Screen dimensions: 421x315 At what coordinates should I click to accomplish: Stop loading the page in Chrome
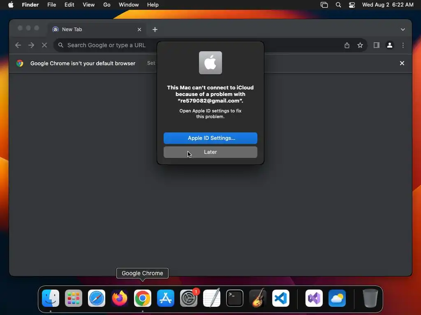(44, 45)
